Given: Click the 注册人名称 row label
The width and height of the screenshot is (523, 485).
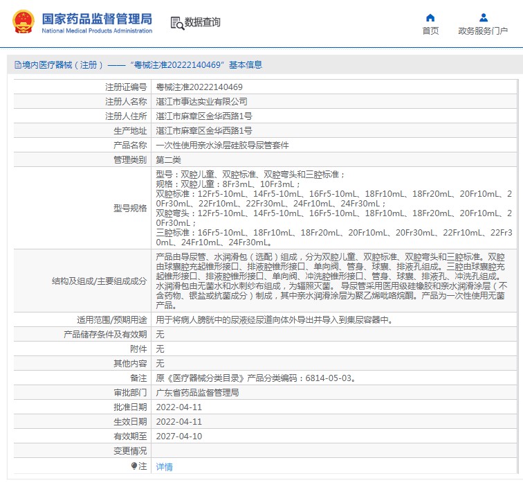Looking at the screenshot, I should pos(126,102).
